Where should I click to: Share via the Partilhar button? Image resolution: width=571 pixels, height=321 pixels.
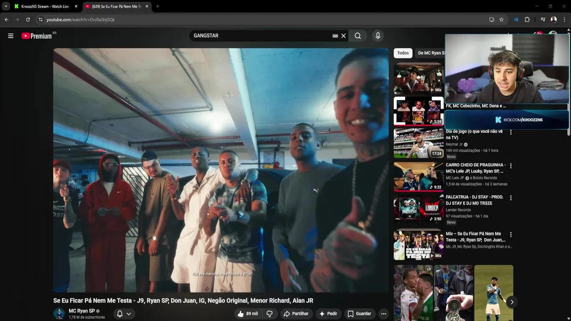296,314
